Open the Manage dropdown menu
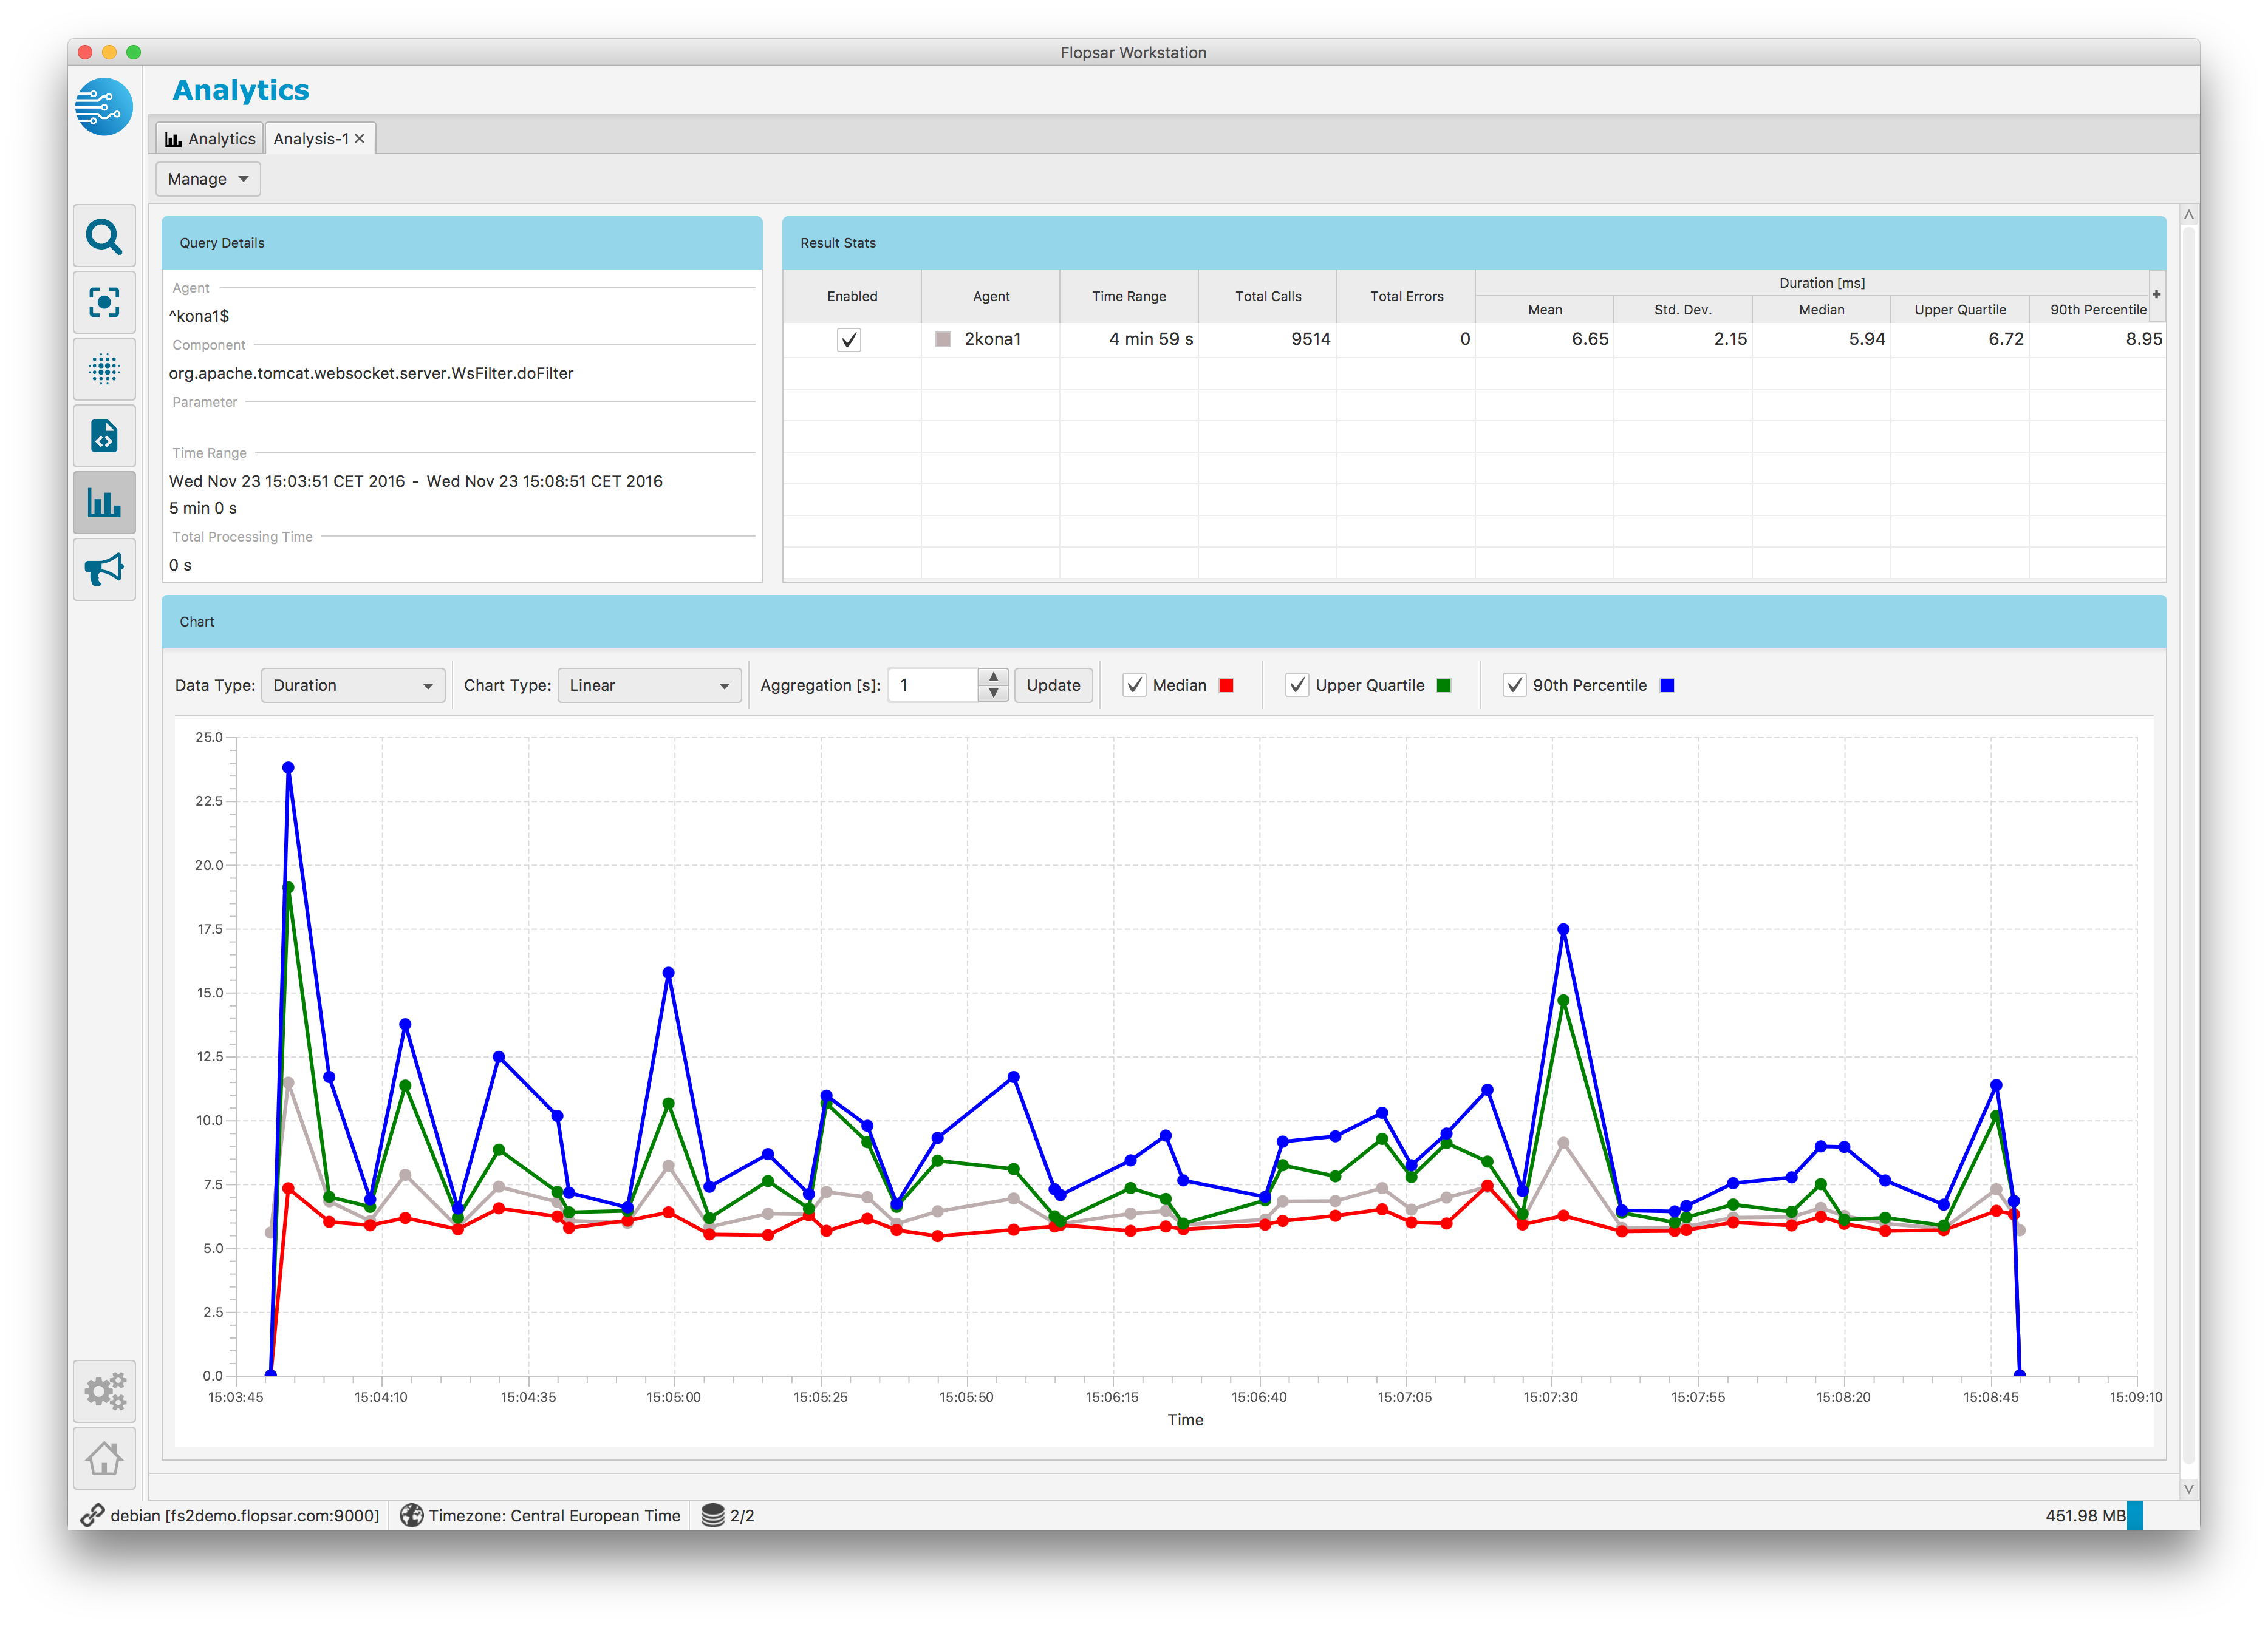This screenshot has width=2268, height=1627. click(208, 179)
